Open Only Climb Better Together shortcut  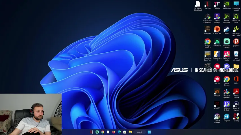pos(207,56)
